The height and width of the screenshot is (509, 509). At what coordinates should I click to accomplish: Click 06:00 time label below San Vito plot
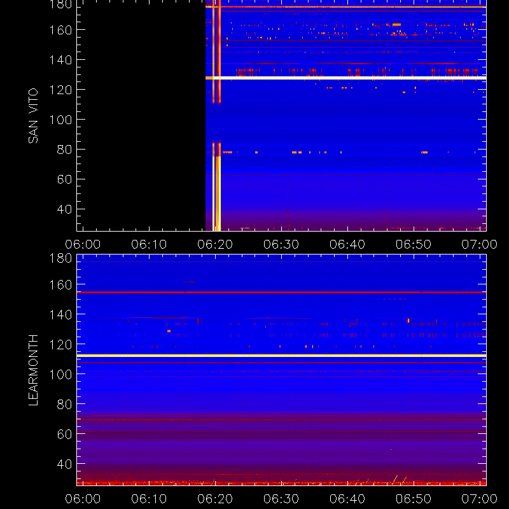[83, 244]
